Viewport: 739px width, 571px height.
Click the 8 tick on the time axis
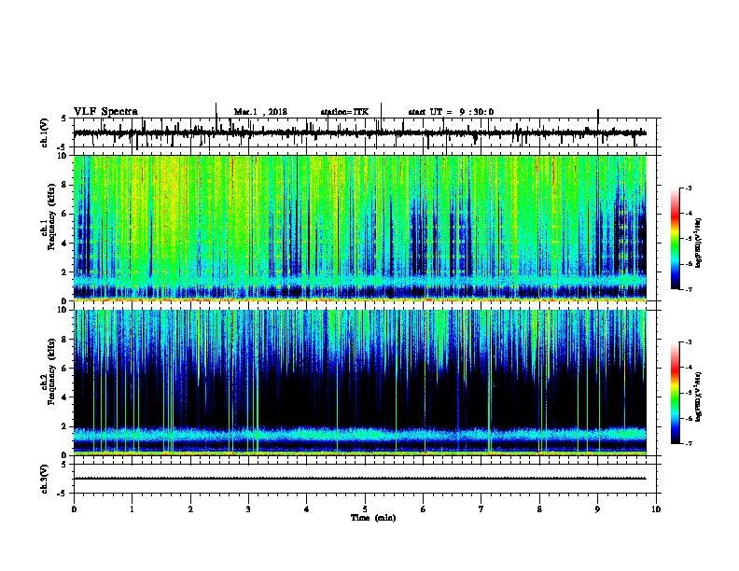[x=539, y=509]
